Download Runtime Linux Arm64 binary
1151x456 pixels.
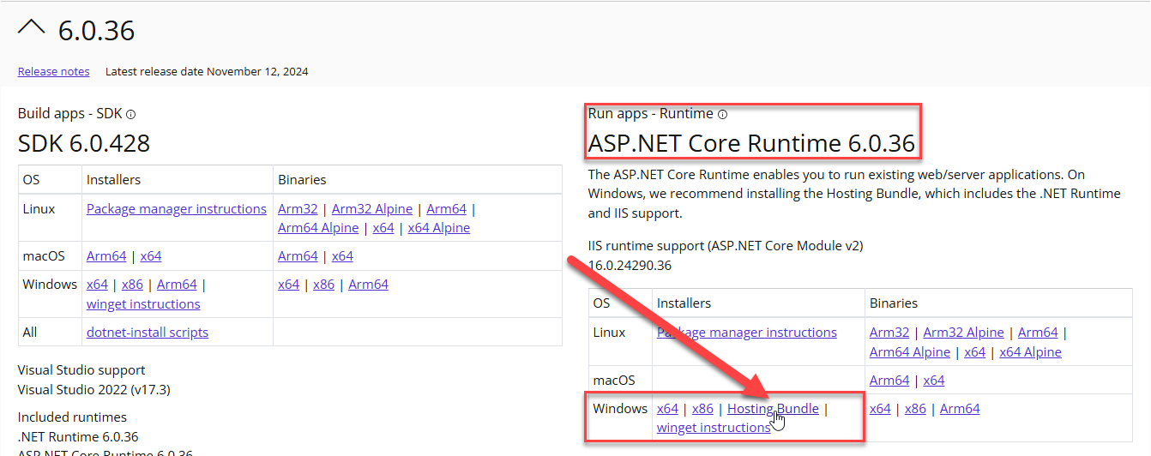[1038, 333]
